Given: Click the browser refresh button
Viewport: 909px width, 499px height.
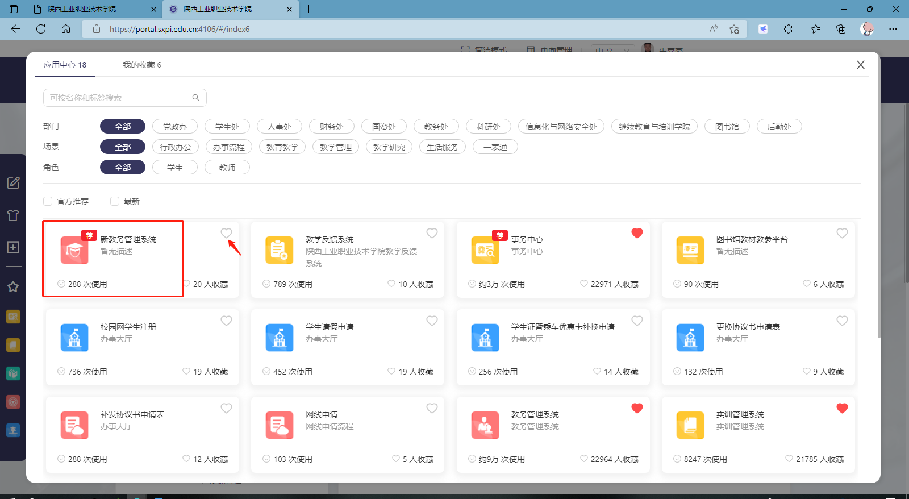Looking at the screenshot, I should [x=41, y=29].
